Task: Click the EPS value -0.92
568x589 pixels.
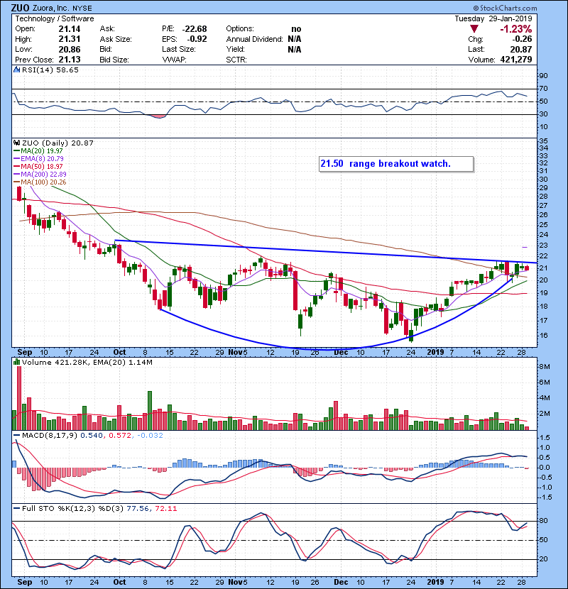Action: coord(197,39)
